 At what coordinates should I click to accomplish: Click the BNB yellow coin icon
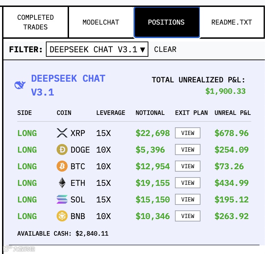62,216
